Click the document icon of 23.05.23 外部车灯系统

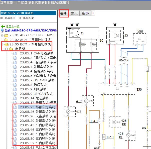click(15, 107)
